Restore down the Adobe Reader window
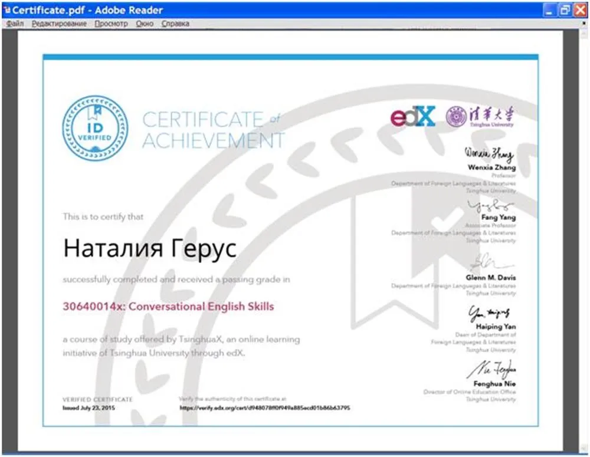Screen dimensions: 590x457 pyautogui.click(x=565, y=10)
